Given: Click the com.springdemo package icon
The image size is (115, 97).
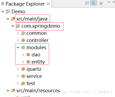Looking at the screenshot, I should tap(18, 26).
